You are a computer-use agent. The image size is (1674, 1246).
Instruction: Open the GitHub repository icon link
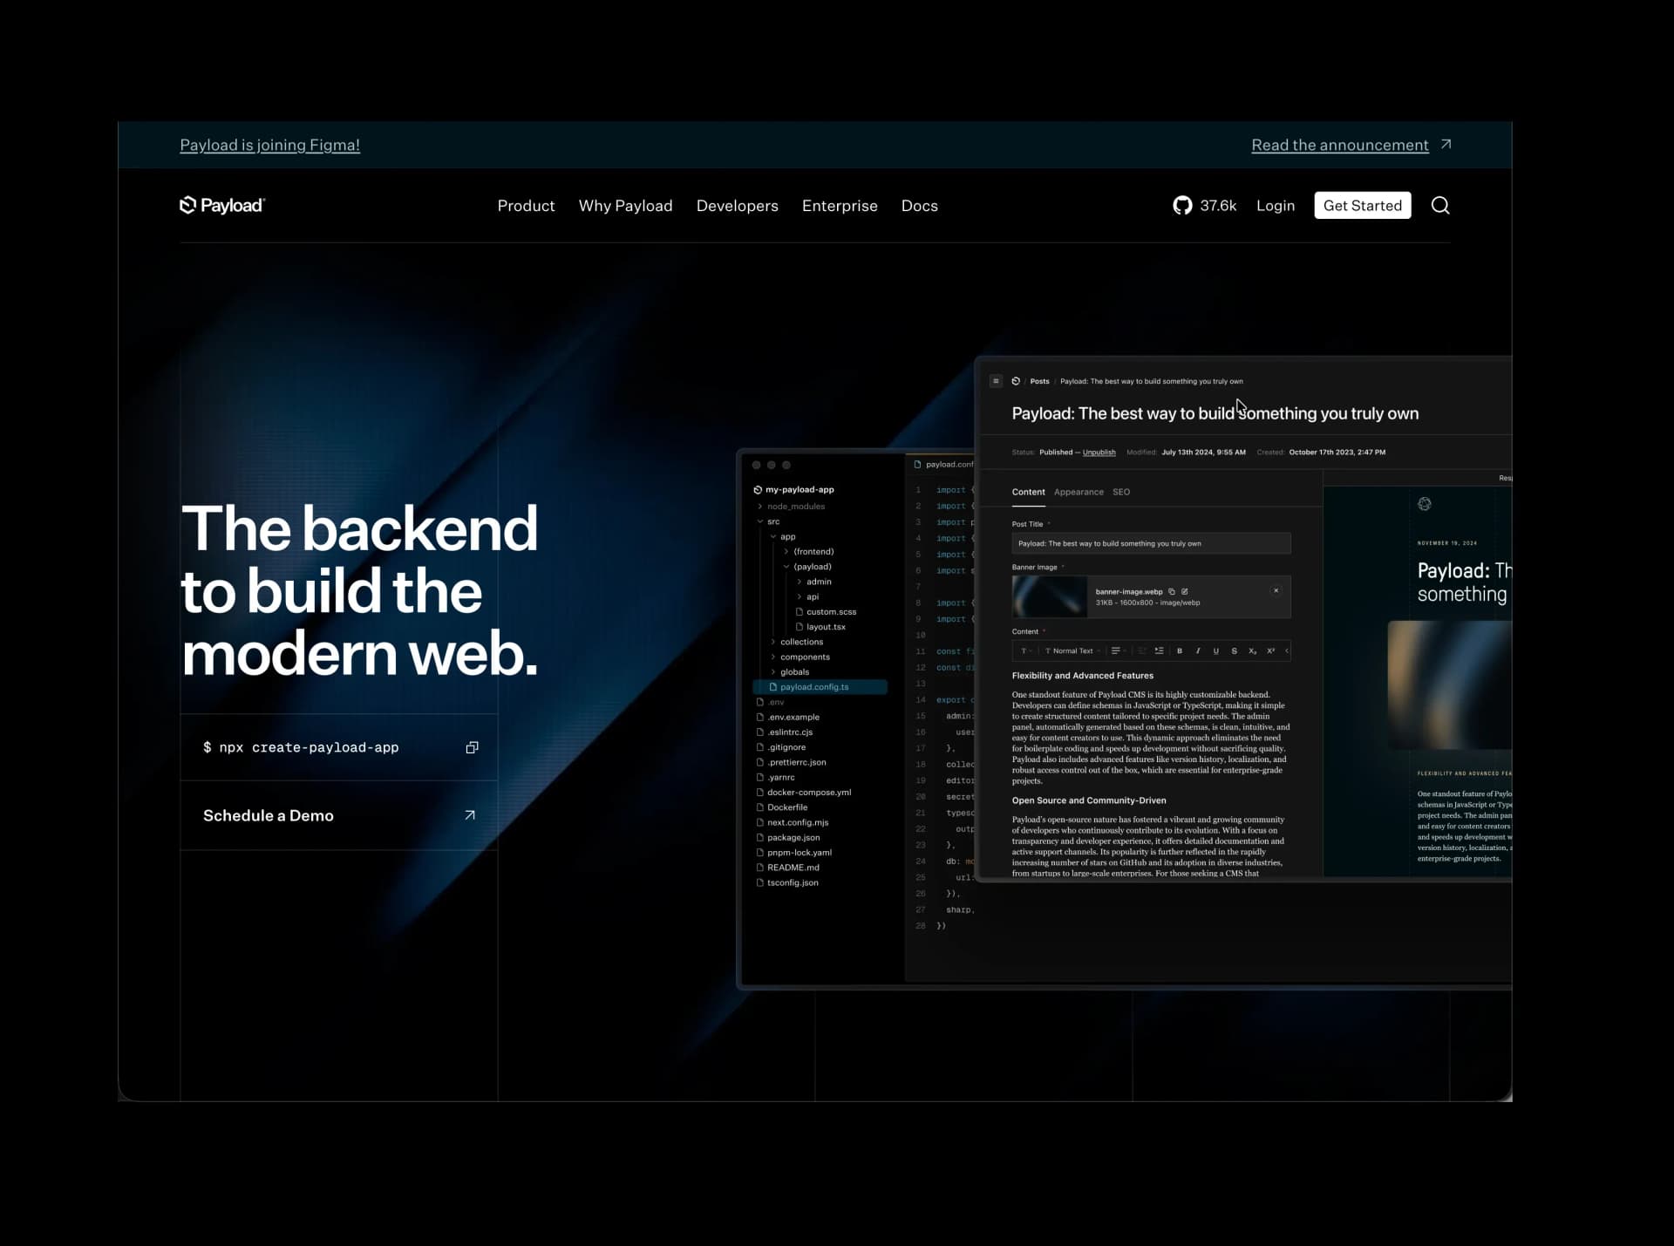[1182, 206]
